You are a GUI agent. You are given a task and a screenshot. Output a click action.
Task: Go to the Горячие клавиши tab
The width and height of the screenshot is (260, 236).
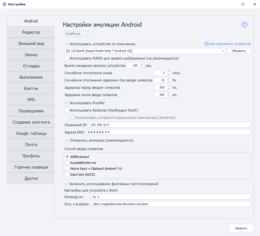coord(31,167)
